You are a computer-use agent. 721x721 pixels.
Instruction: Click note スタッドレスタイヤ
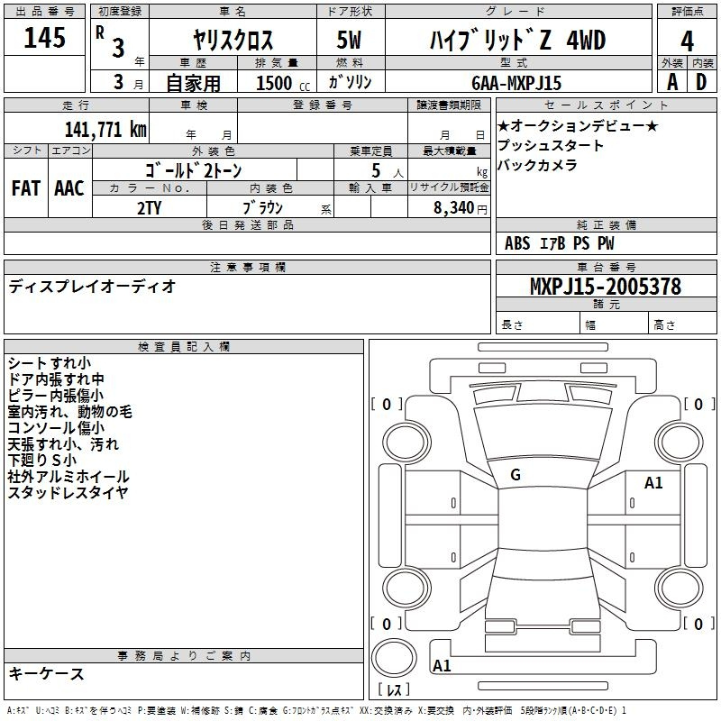(68, 492)
